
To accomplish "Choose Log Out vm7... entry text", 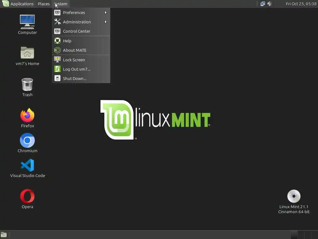I will pyautogui.click(x=77, y=69).
